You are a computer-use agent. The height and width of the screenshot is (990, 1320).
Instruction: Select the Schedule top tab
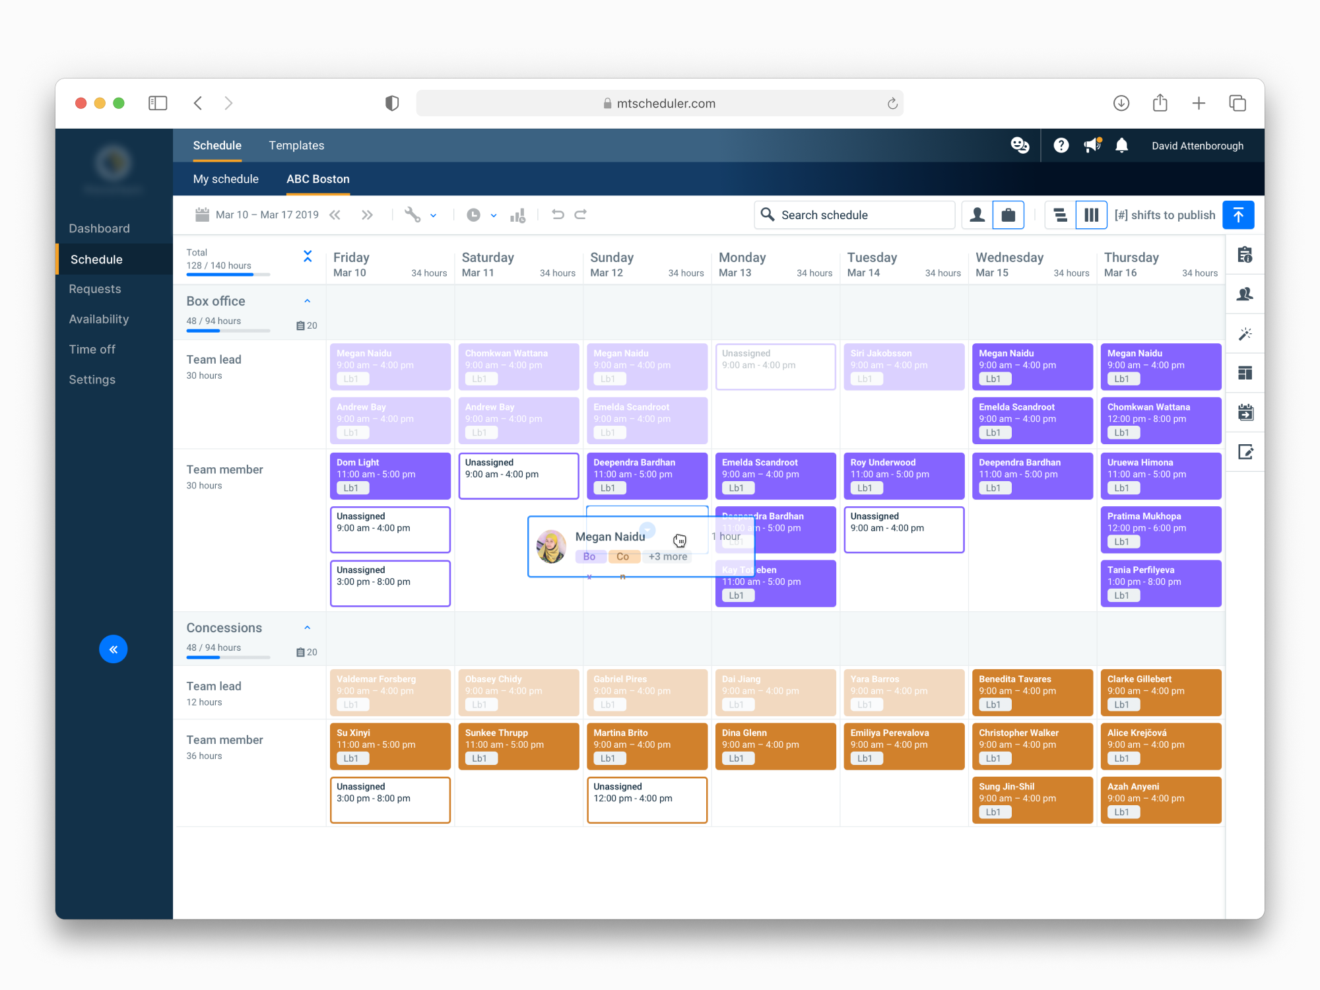(217, 145)
